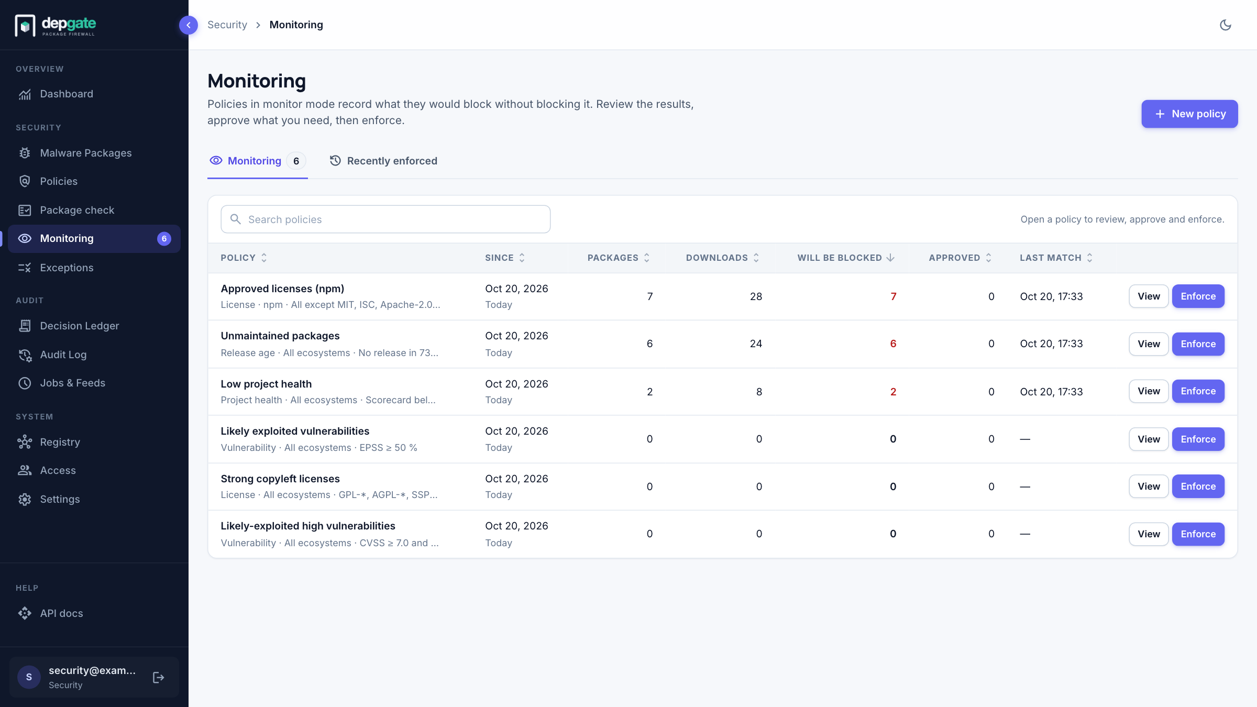The image size is (1257, 707).
Task: Open the Audit Log
Action: coord(94,355)
